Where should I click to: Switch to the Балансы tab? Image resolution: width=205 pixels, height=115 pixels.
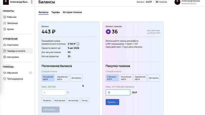[44, 12]
